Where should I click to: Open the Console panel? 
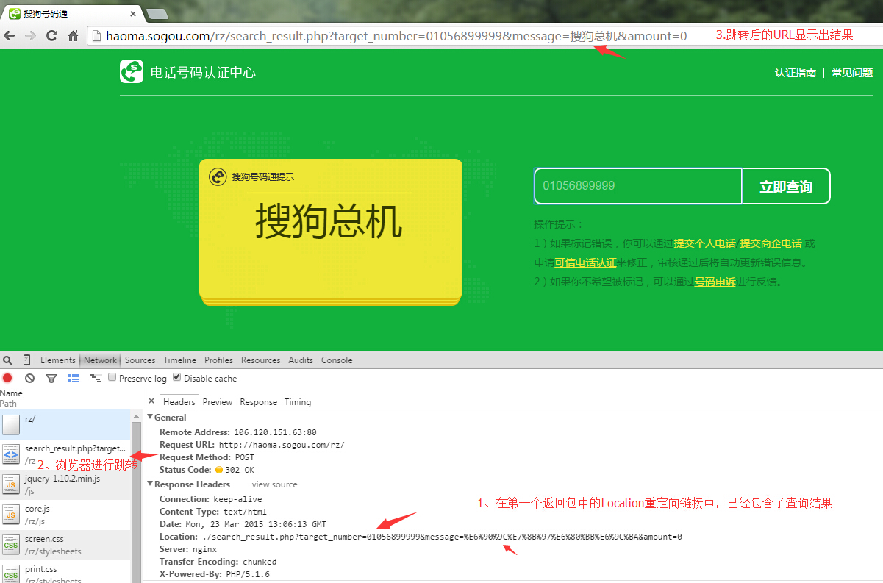[337, 360]
